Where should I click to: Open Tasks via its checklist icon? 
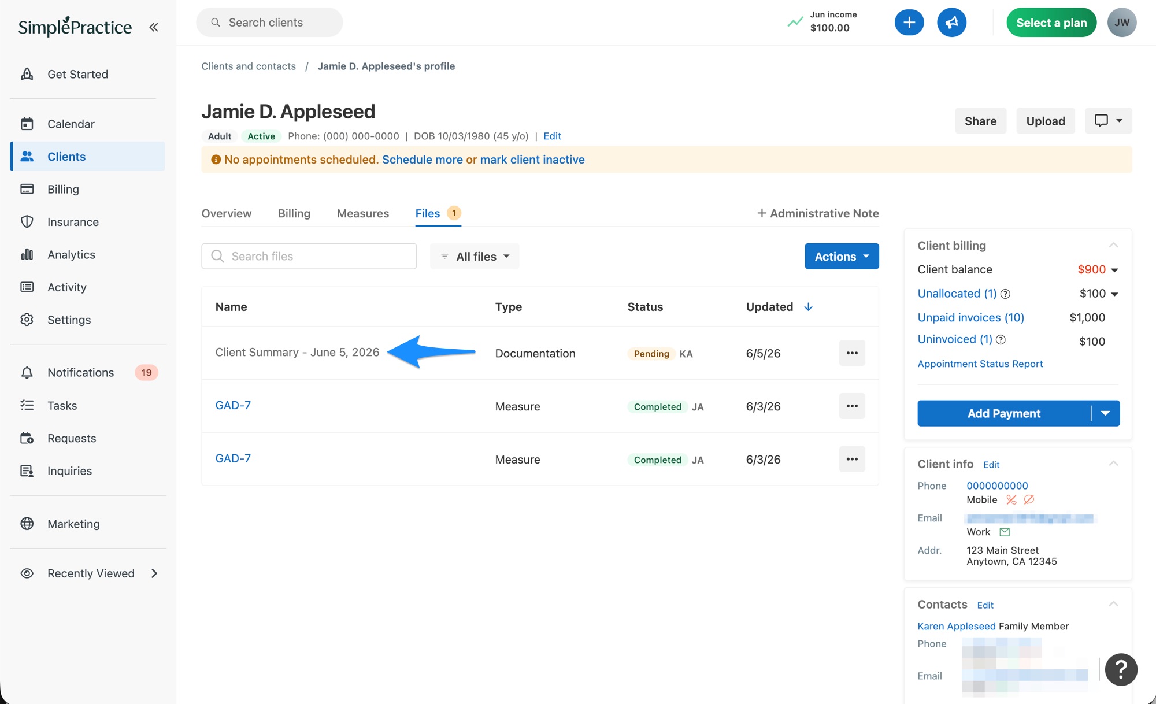[27, 405]
